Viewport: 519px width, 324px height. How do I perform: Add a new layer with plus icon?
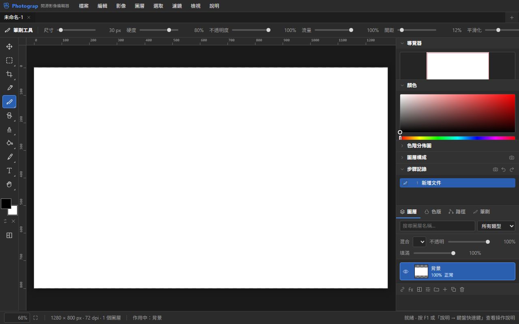pos(445,290)
